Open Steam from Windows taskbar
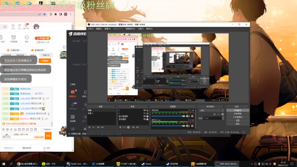The height and width of the screenshot is (167, 297). 147,164
